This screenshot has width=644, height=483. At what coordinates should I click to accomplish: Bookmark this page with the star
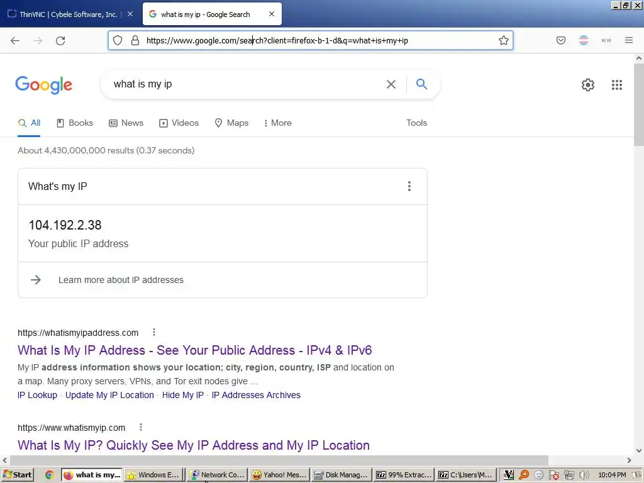[504, 40]
